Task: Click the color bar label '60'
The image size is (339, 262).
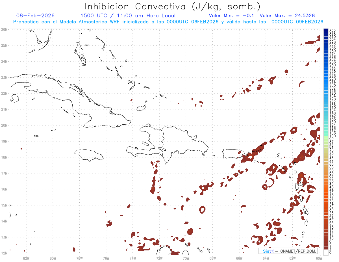Action: pos(332,167)
